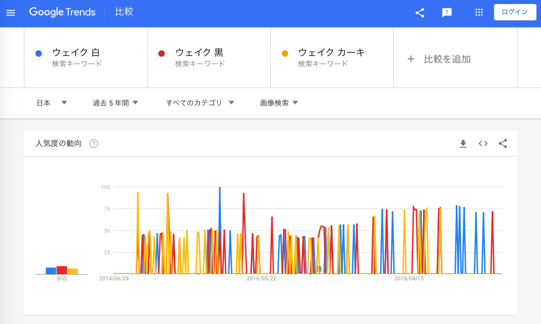Click the ログイン button
Image resolution: width=541 pixels, height=324 pixels.
pos(514,12)
